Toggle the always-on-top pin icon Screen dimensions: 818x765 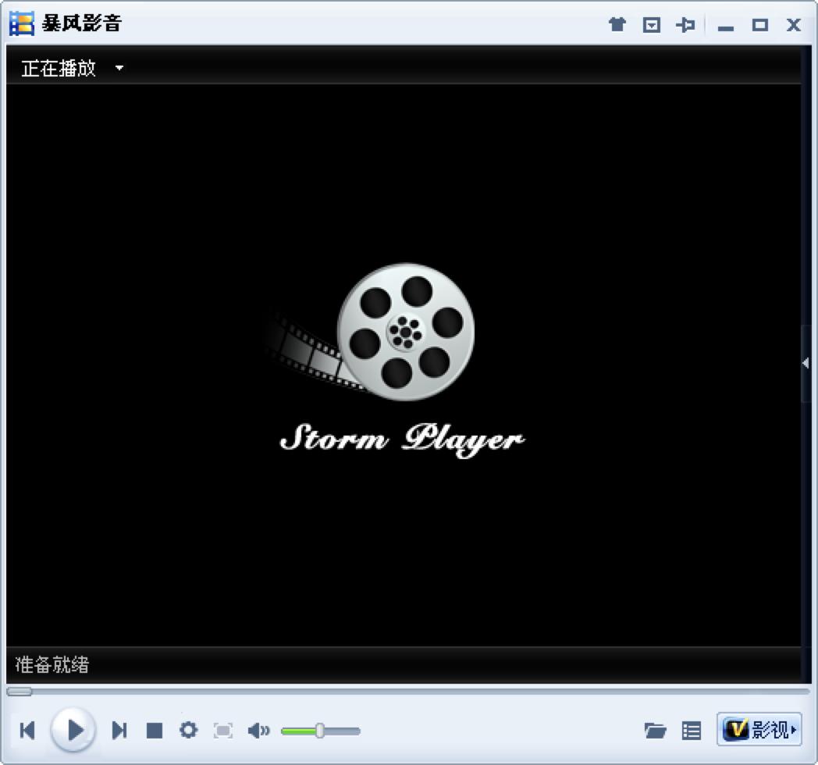pos(685,24)
